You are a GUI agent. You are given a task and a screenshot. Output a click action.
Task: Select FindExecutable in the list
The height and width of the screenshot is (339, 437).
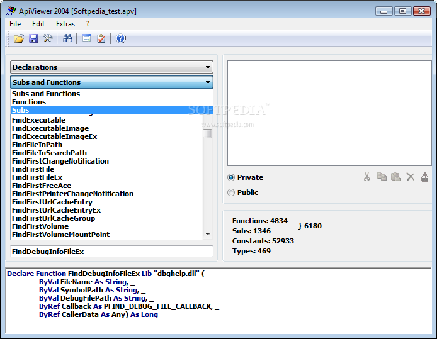(x=39, y=120)
